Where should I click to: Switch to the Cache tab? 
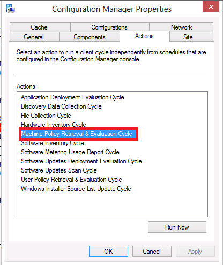click(x=40, y=27)
